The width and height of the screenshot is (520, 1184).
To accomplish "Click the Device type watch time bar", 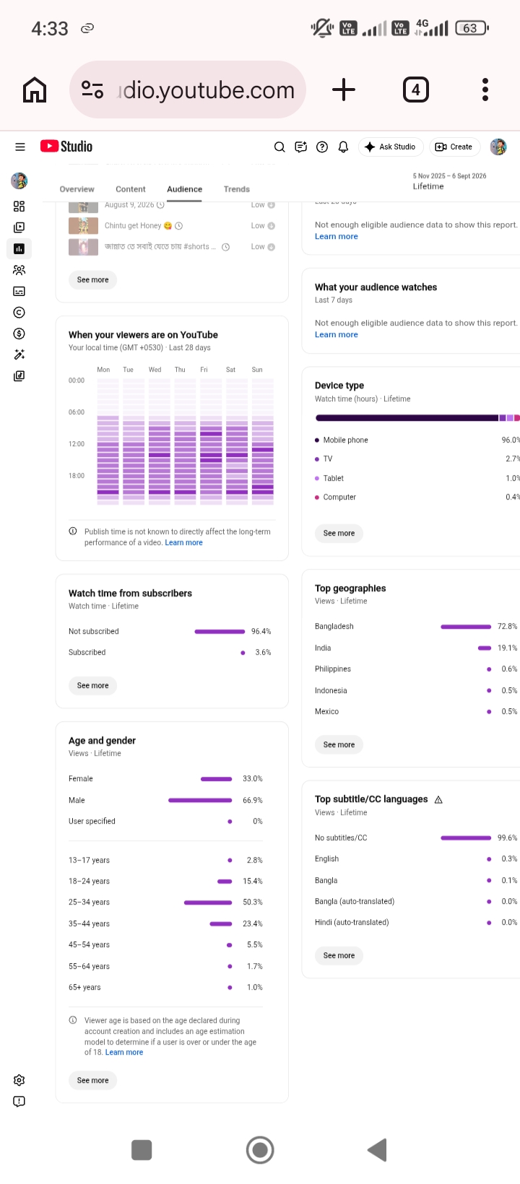I will coord(417,418).
